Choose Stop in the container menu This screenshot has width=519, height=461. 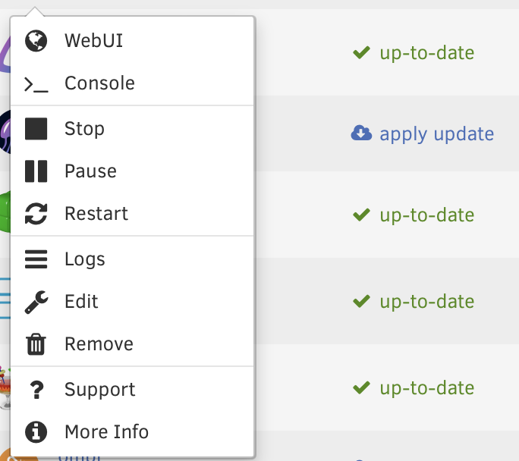coord(132,129)
